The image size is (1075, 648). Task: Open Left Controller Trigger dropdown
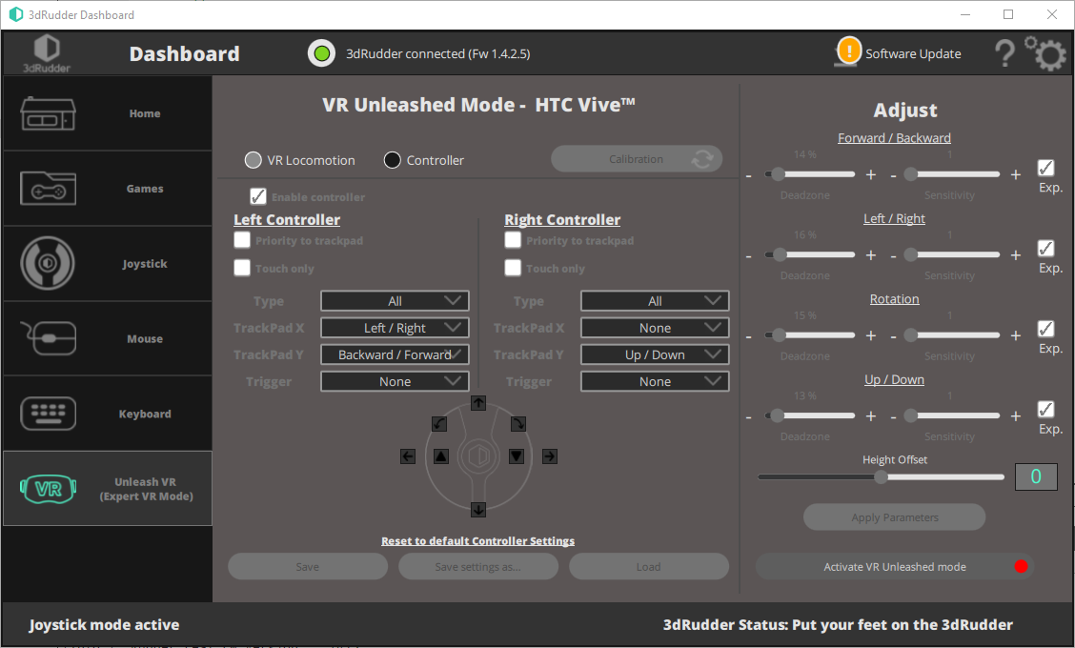tap(395, 381)
